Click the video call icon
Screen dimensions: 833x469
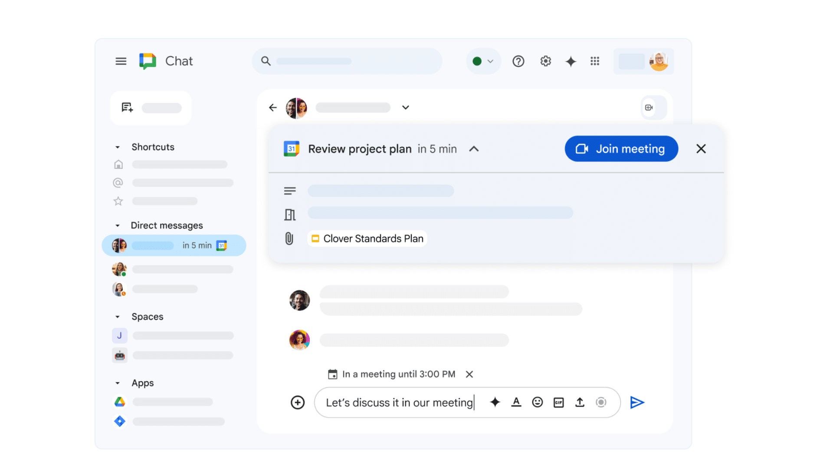tap(649, 107)
